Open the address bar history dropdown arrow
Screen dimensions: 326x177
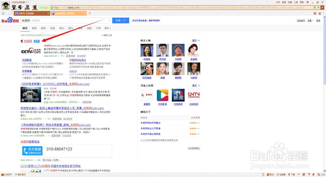coord(322,7)
